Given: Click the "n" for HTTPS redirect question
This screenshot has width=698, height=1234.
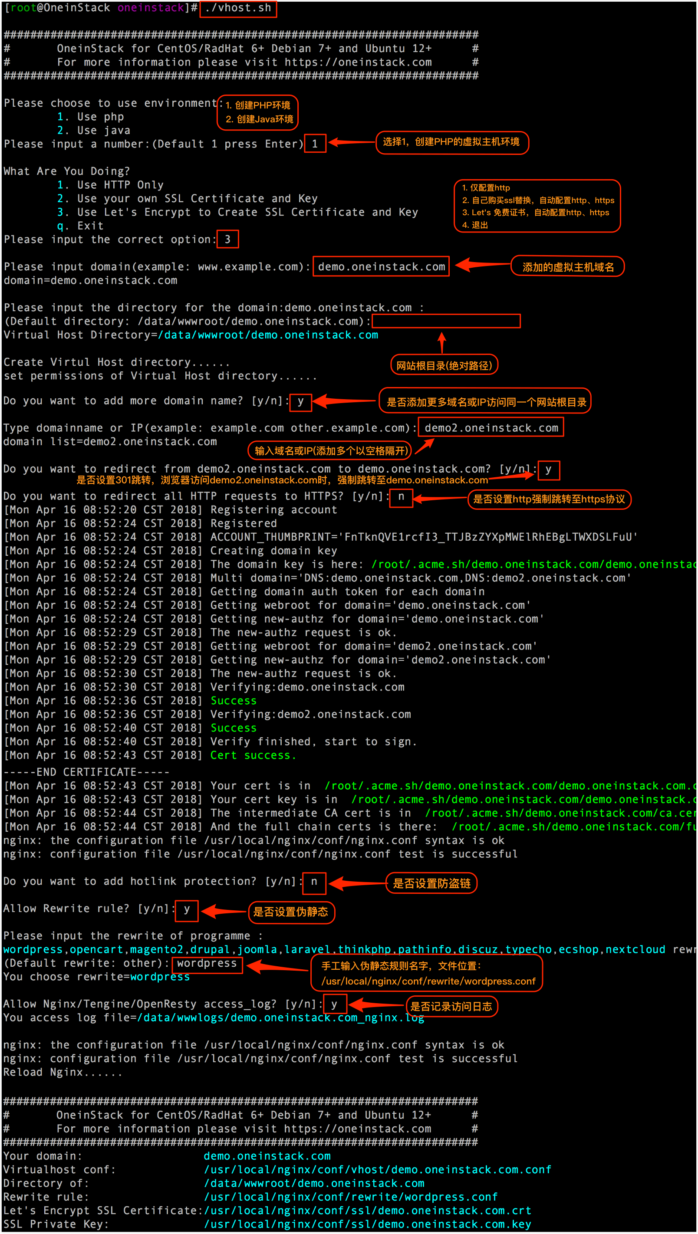Looking at the screenshot, I should (401, 498).
